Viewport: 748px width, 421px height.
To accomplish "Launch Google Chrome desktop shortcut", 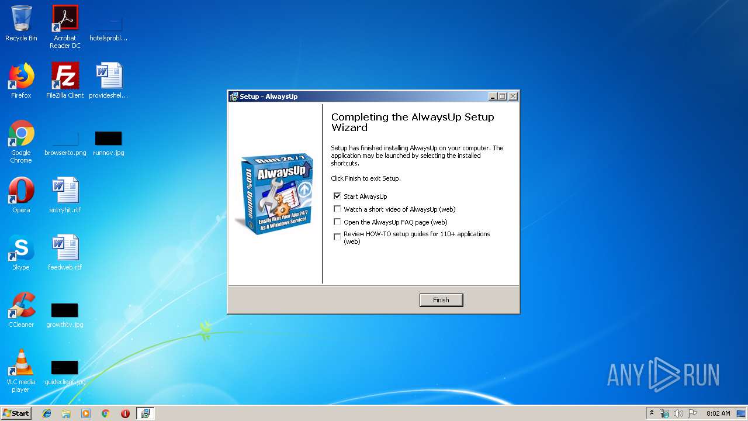I will 21,142.
